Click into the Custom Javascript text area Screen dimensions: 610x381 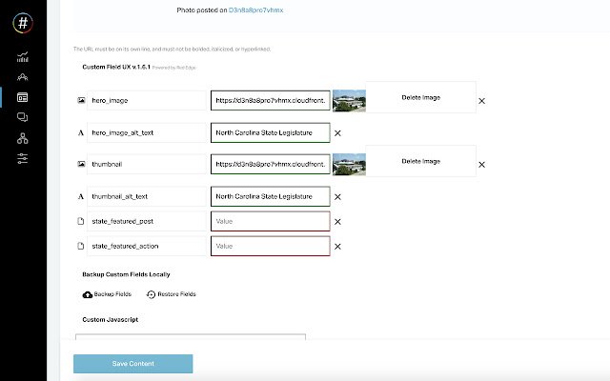[191, 336]
